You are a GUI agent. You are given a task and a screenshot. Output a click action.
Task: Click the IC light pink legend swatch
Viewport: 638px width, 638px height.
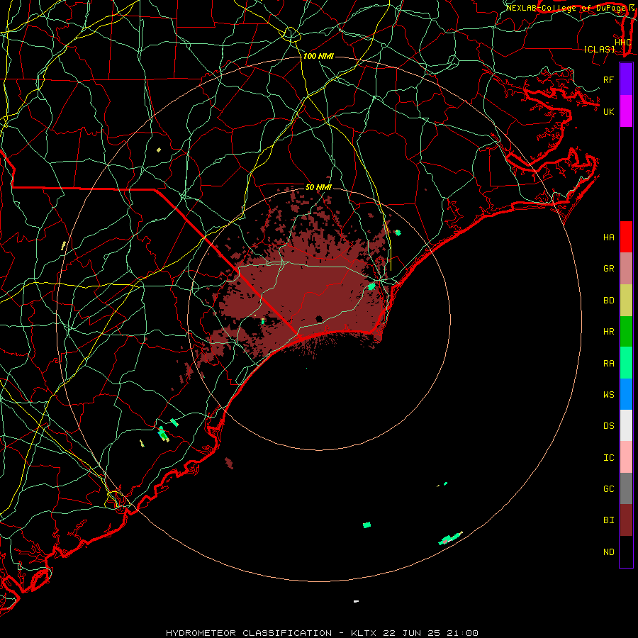[x=626, y=457]
